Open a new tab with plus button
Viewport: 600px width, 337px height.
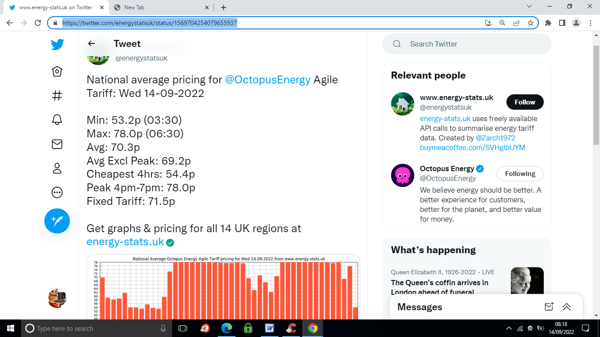224,7
